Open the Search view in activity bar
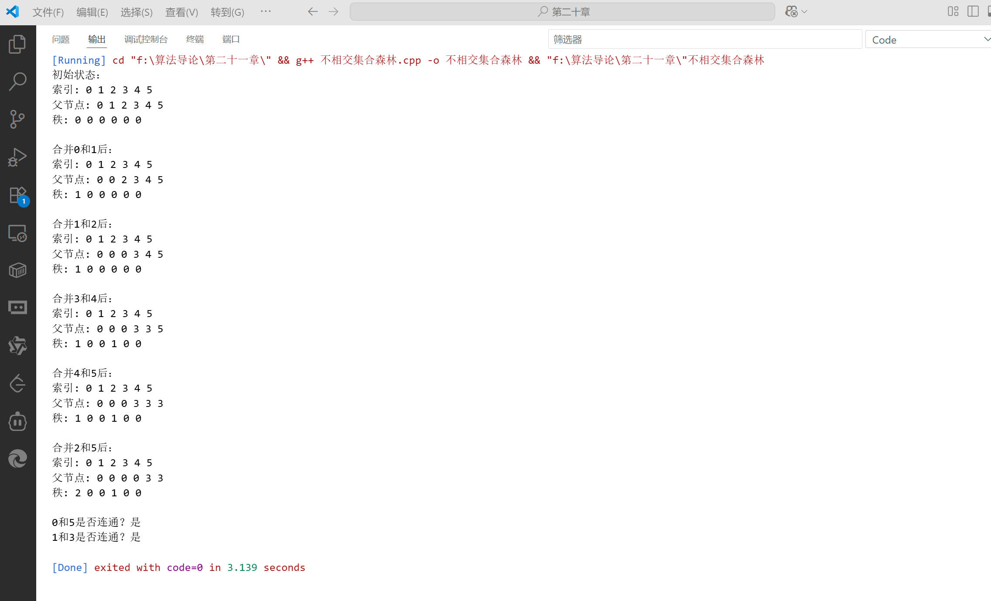Viewport: 991px width, 601px height. click(17, 82)
